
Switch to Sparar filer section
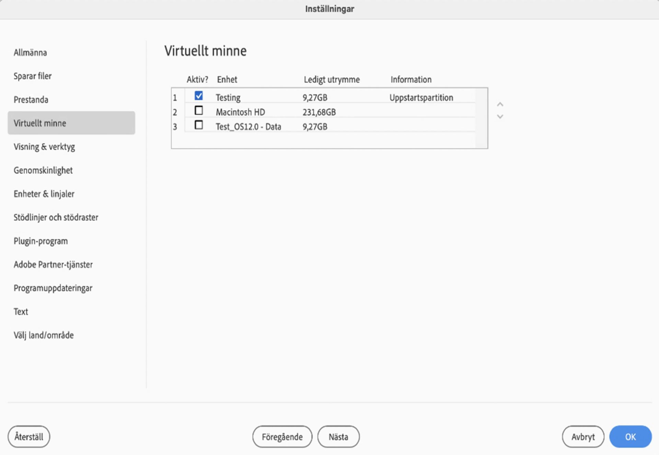tap(33, 76)
